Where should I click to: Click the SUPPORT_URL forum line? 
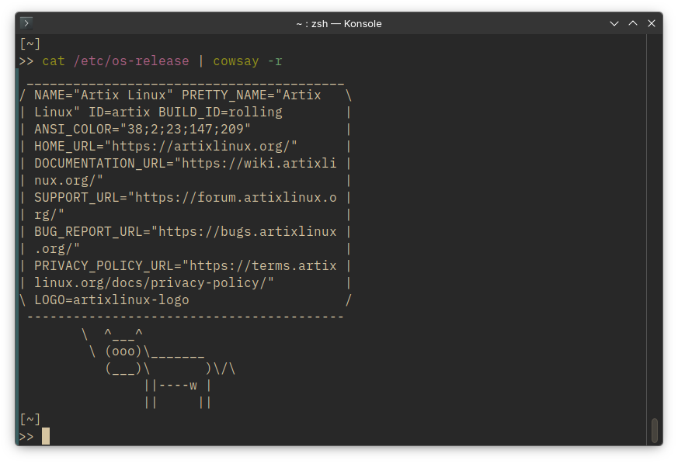click(185, 197)
